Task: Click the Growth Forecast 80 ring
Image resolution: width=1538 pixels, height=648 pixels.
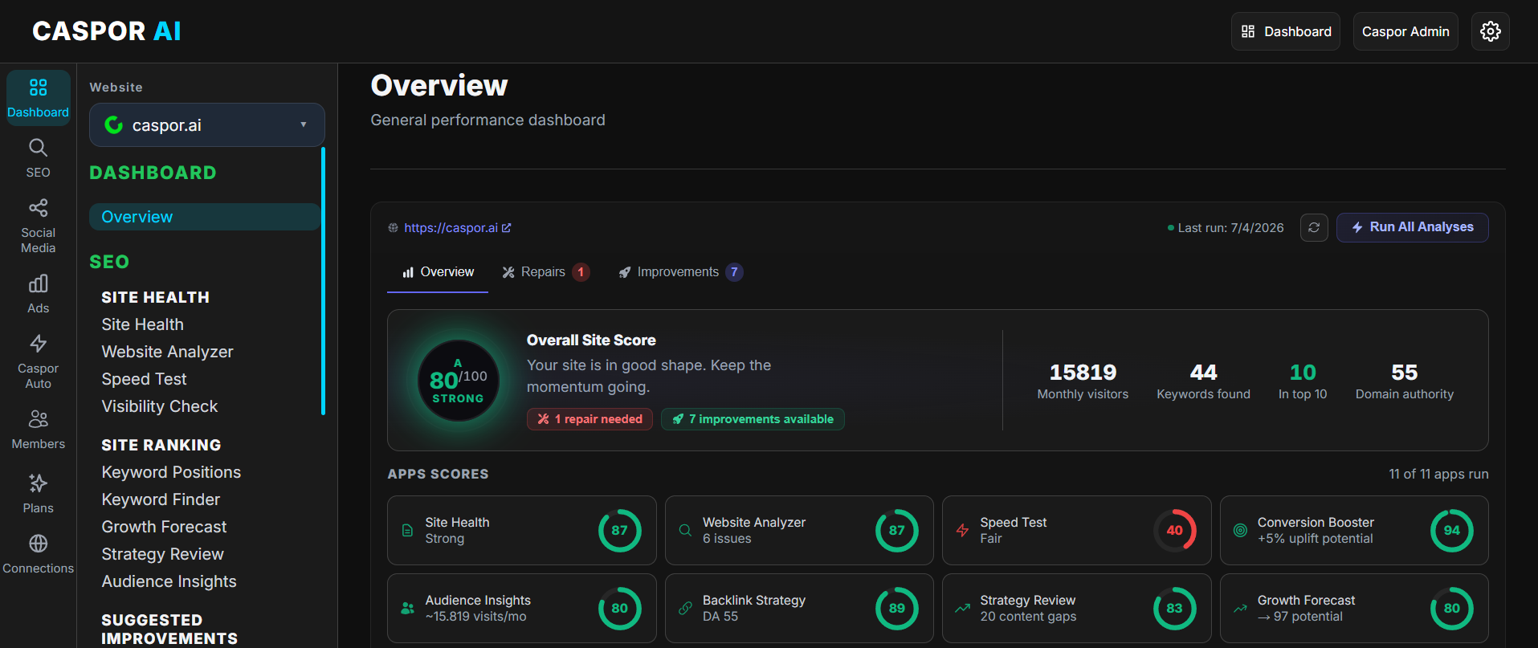Action: point(1452,608)
